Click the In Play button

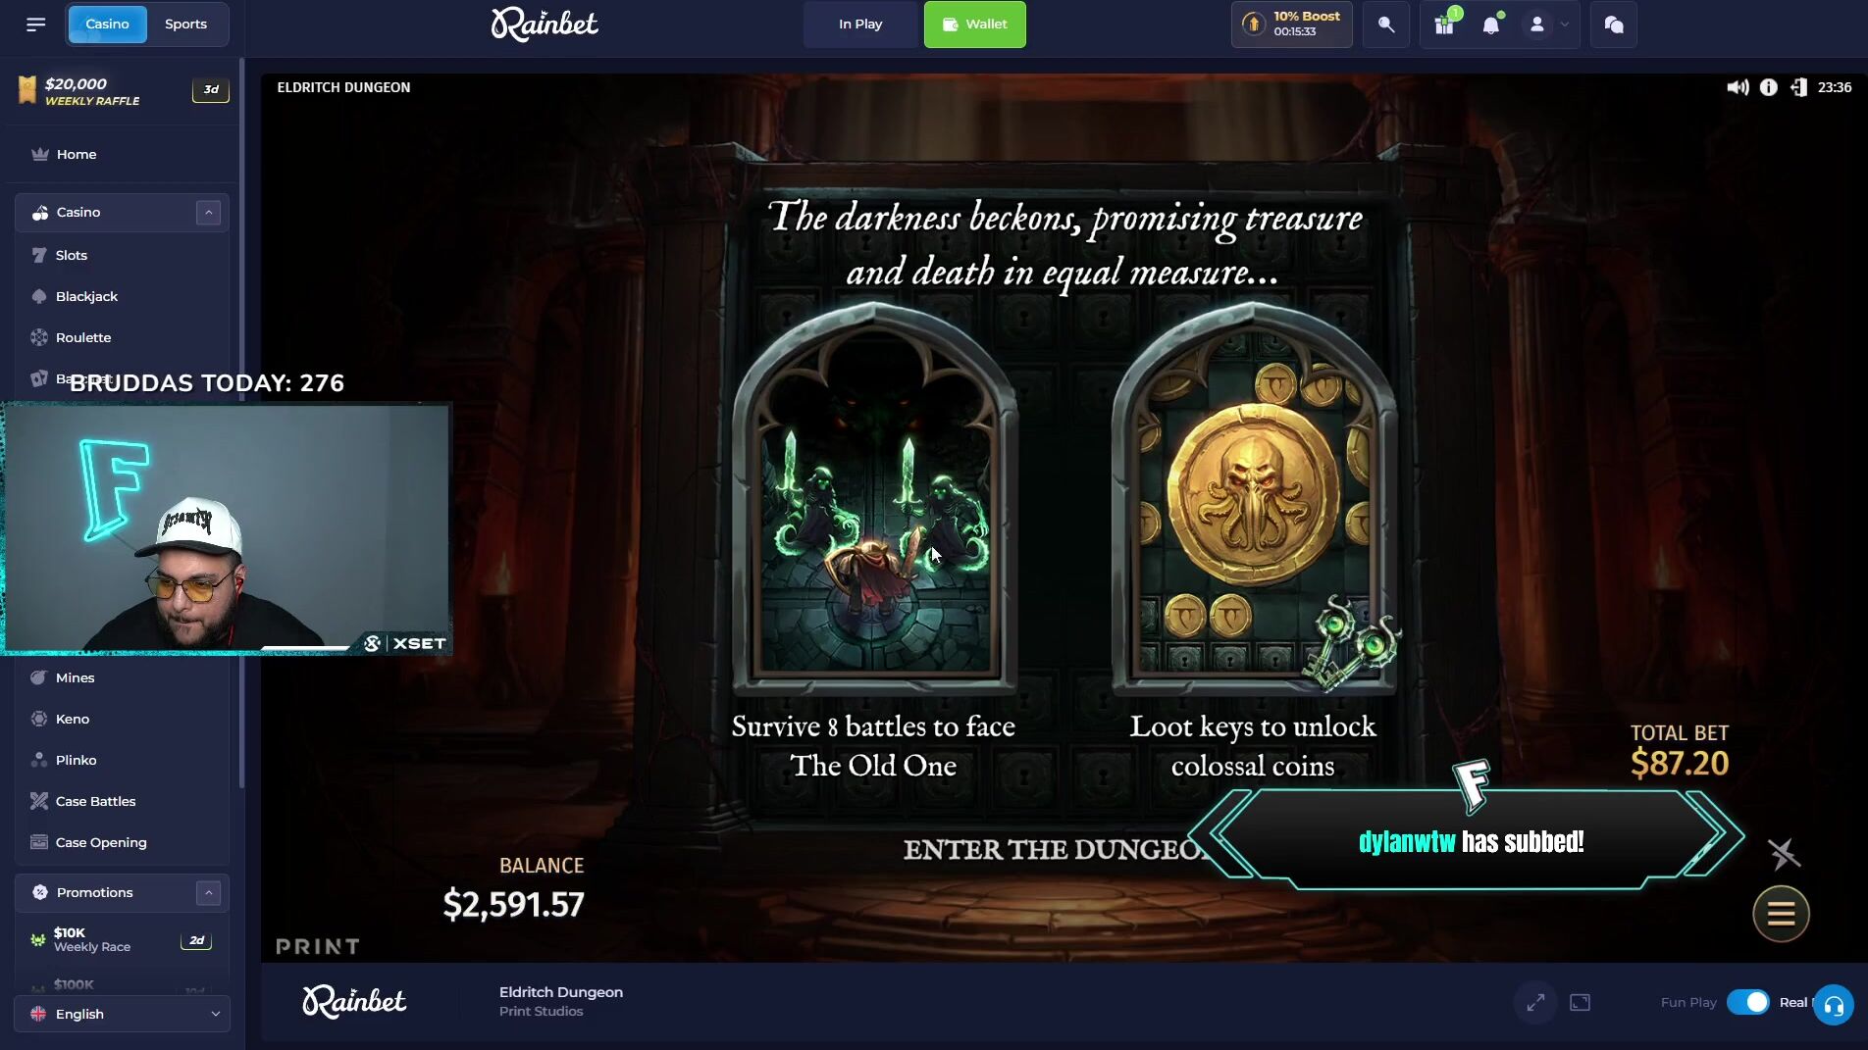(x=860, y=25)
